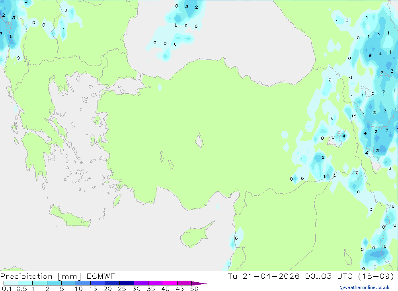Viewport: 398px width, 291px height.
Task: Click the '50' legend scale label
Action: tap(195, 289)
